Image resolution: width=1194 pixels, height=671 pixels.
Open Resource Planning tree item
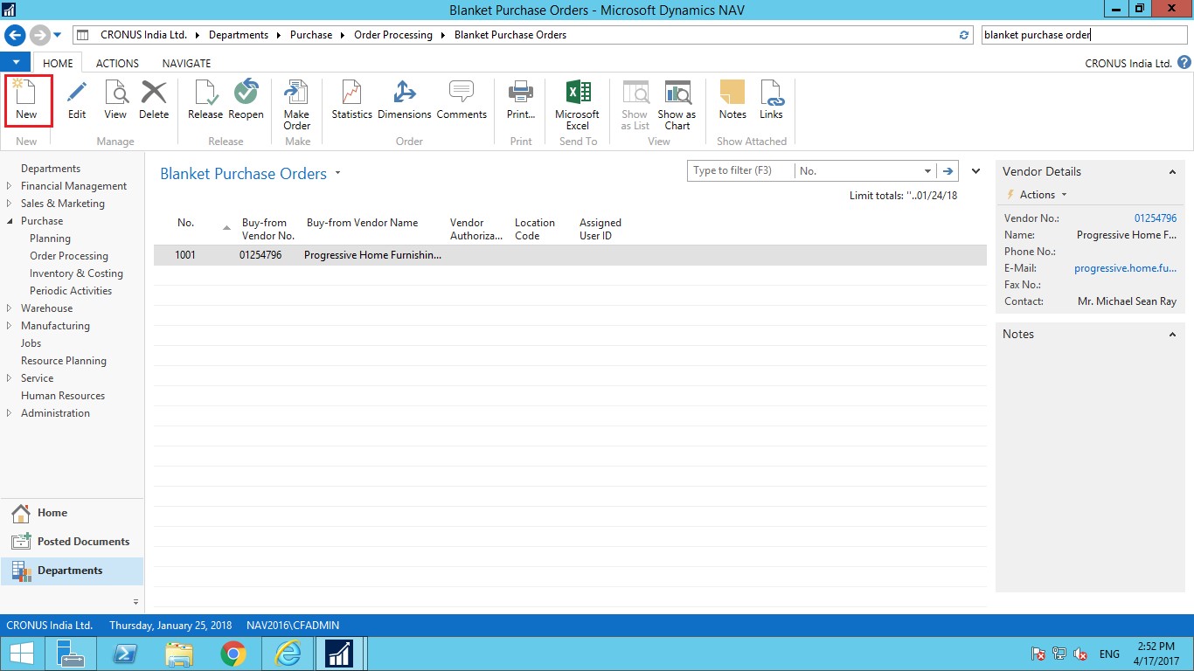coord(64,361)
